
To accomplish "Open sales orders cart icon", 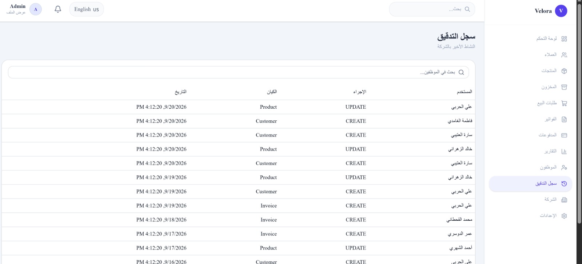I will (564, 103).
